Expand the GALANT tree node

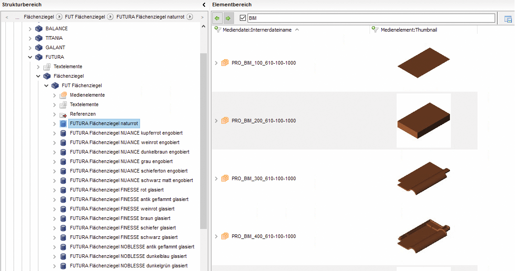(x=30, y=48)
